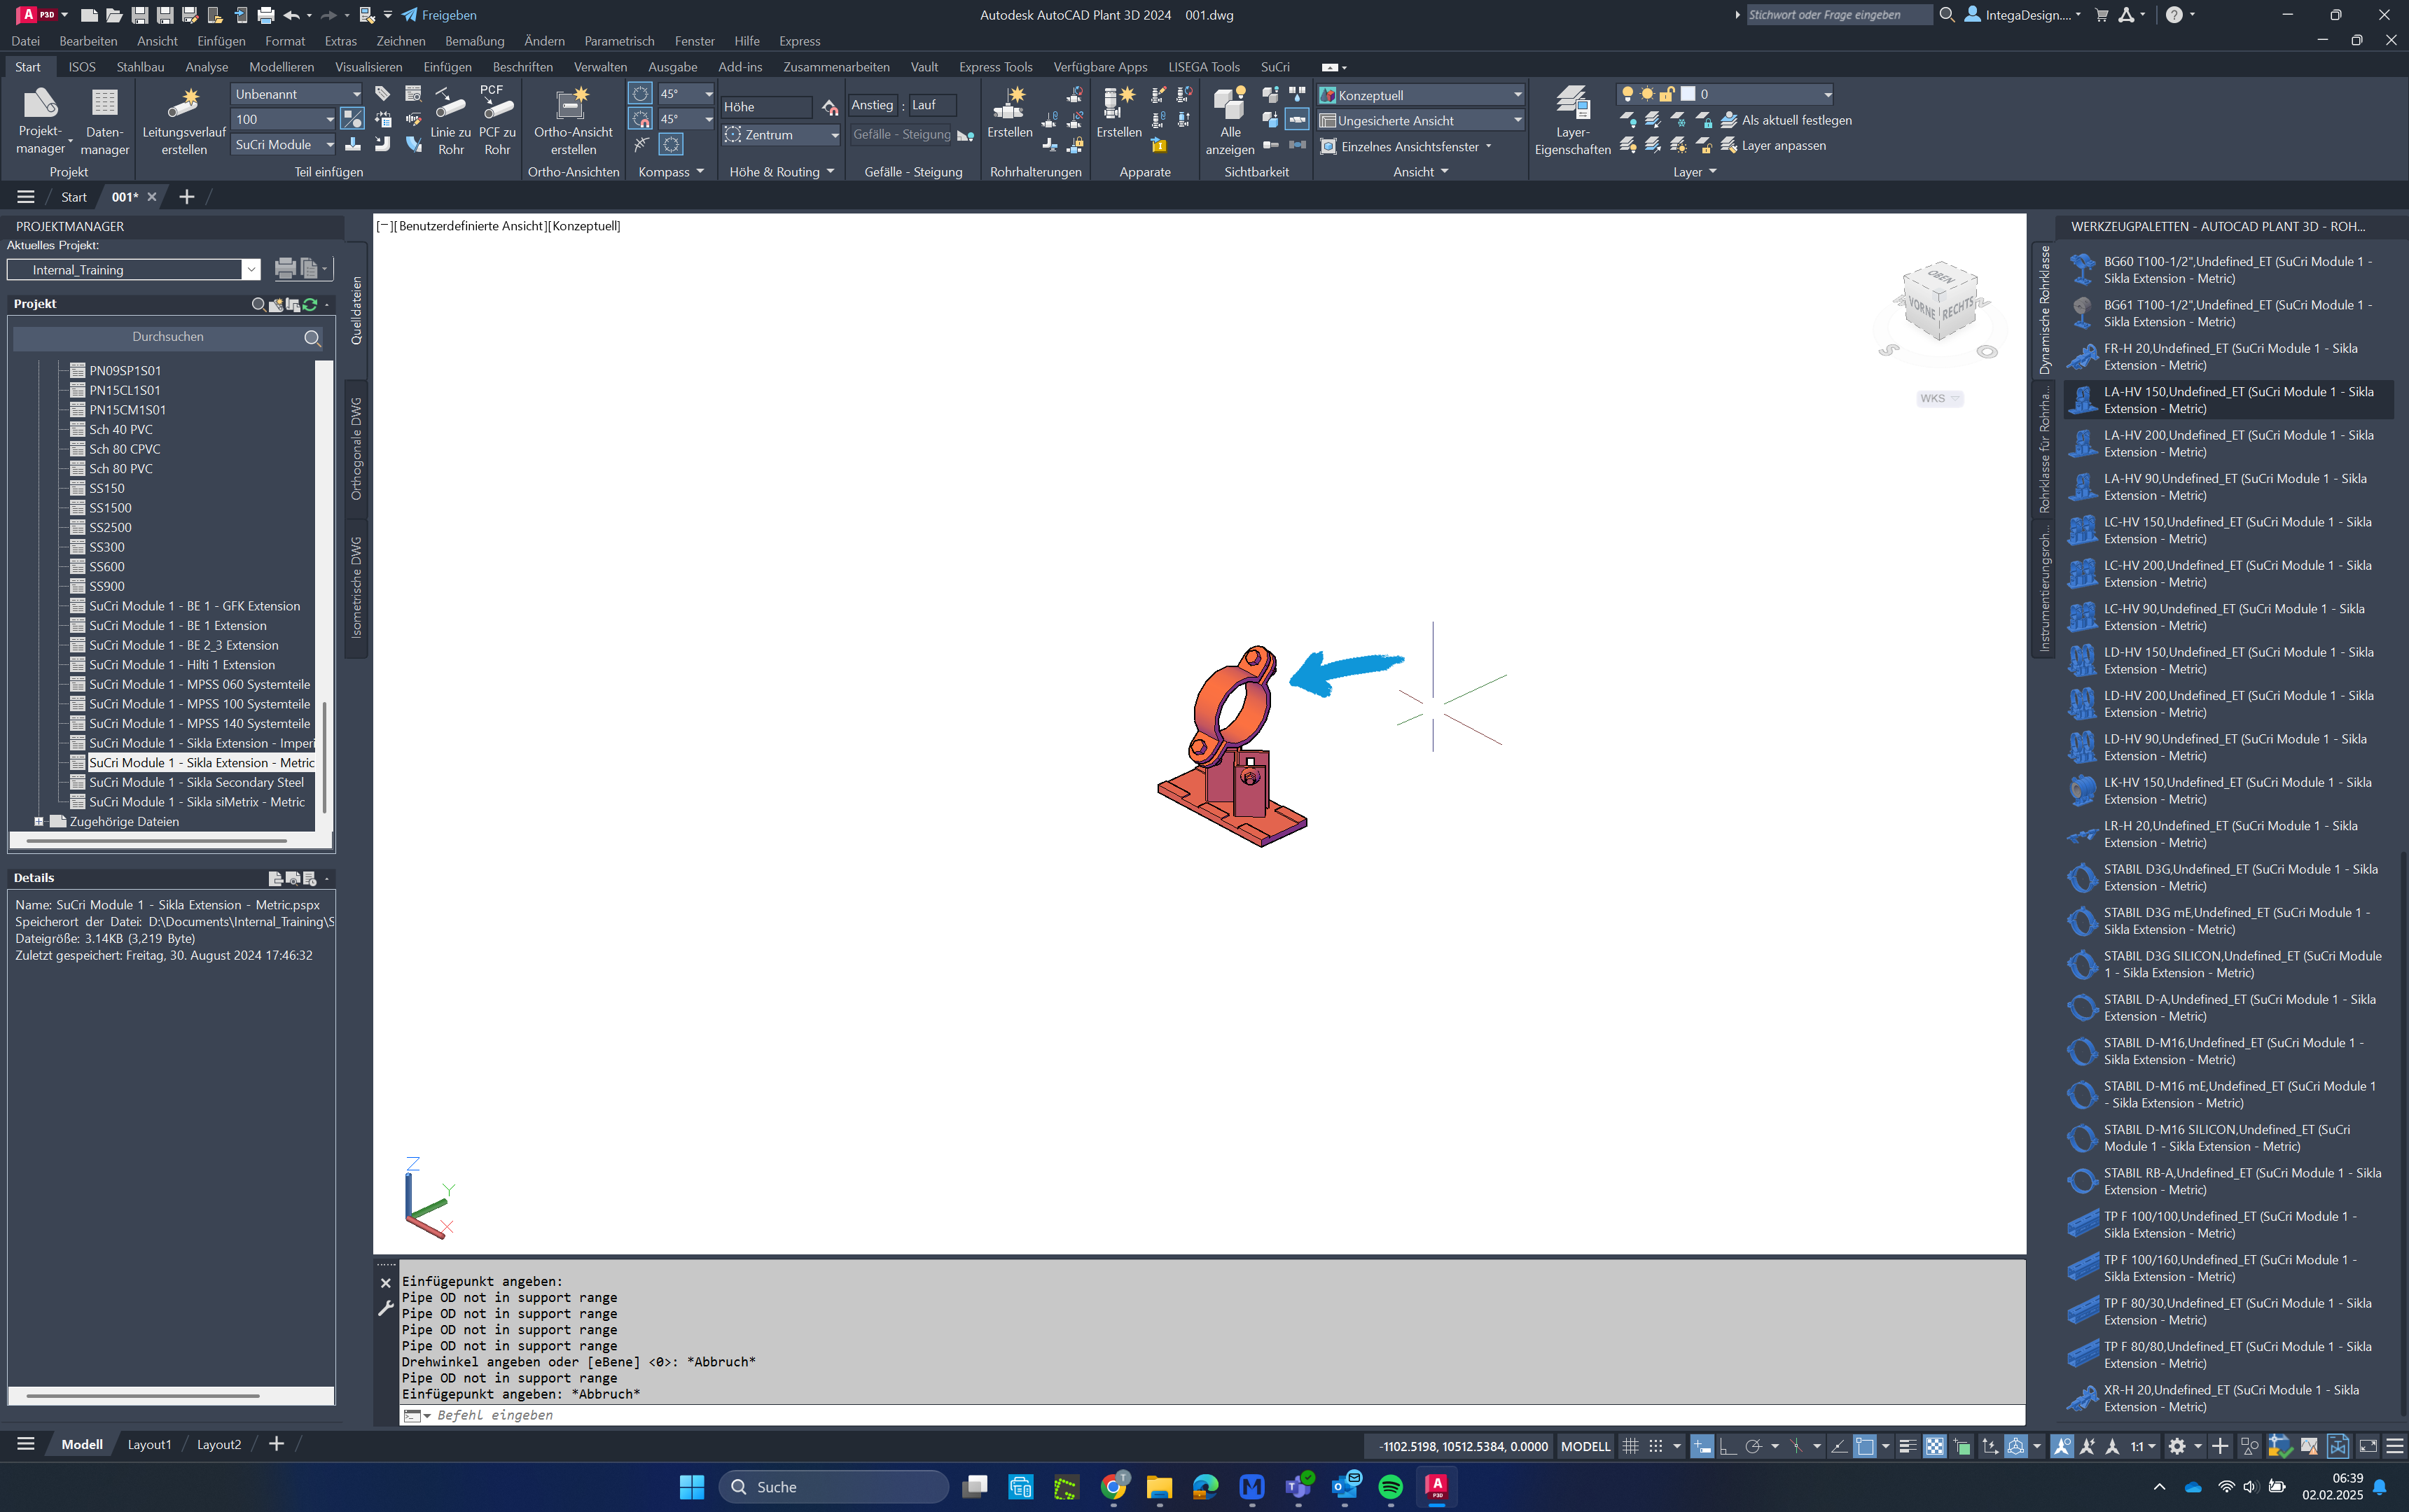Click Freigeben share button
This screenshot has width=2409, height=1512.
pyautogui.click(x=439, y=15)
